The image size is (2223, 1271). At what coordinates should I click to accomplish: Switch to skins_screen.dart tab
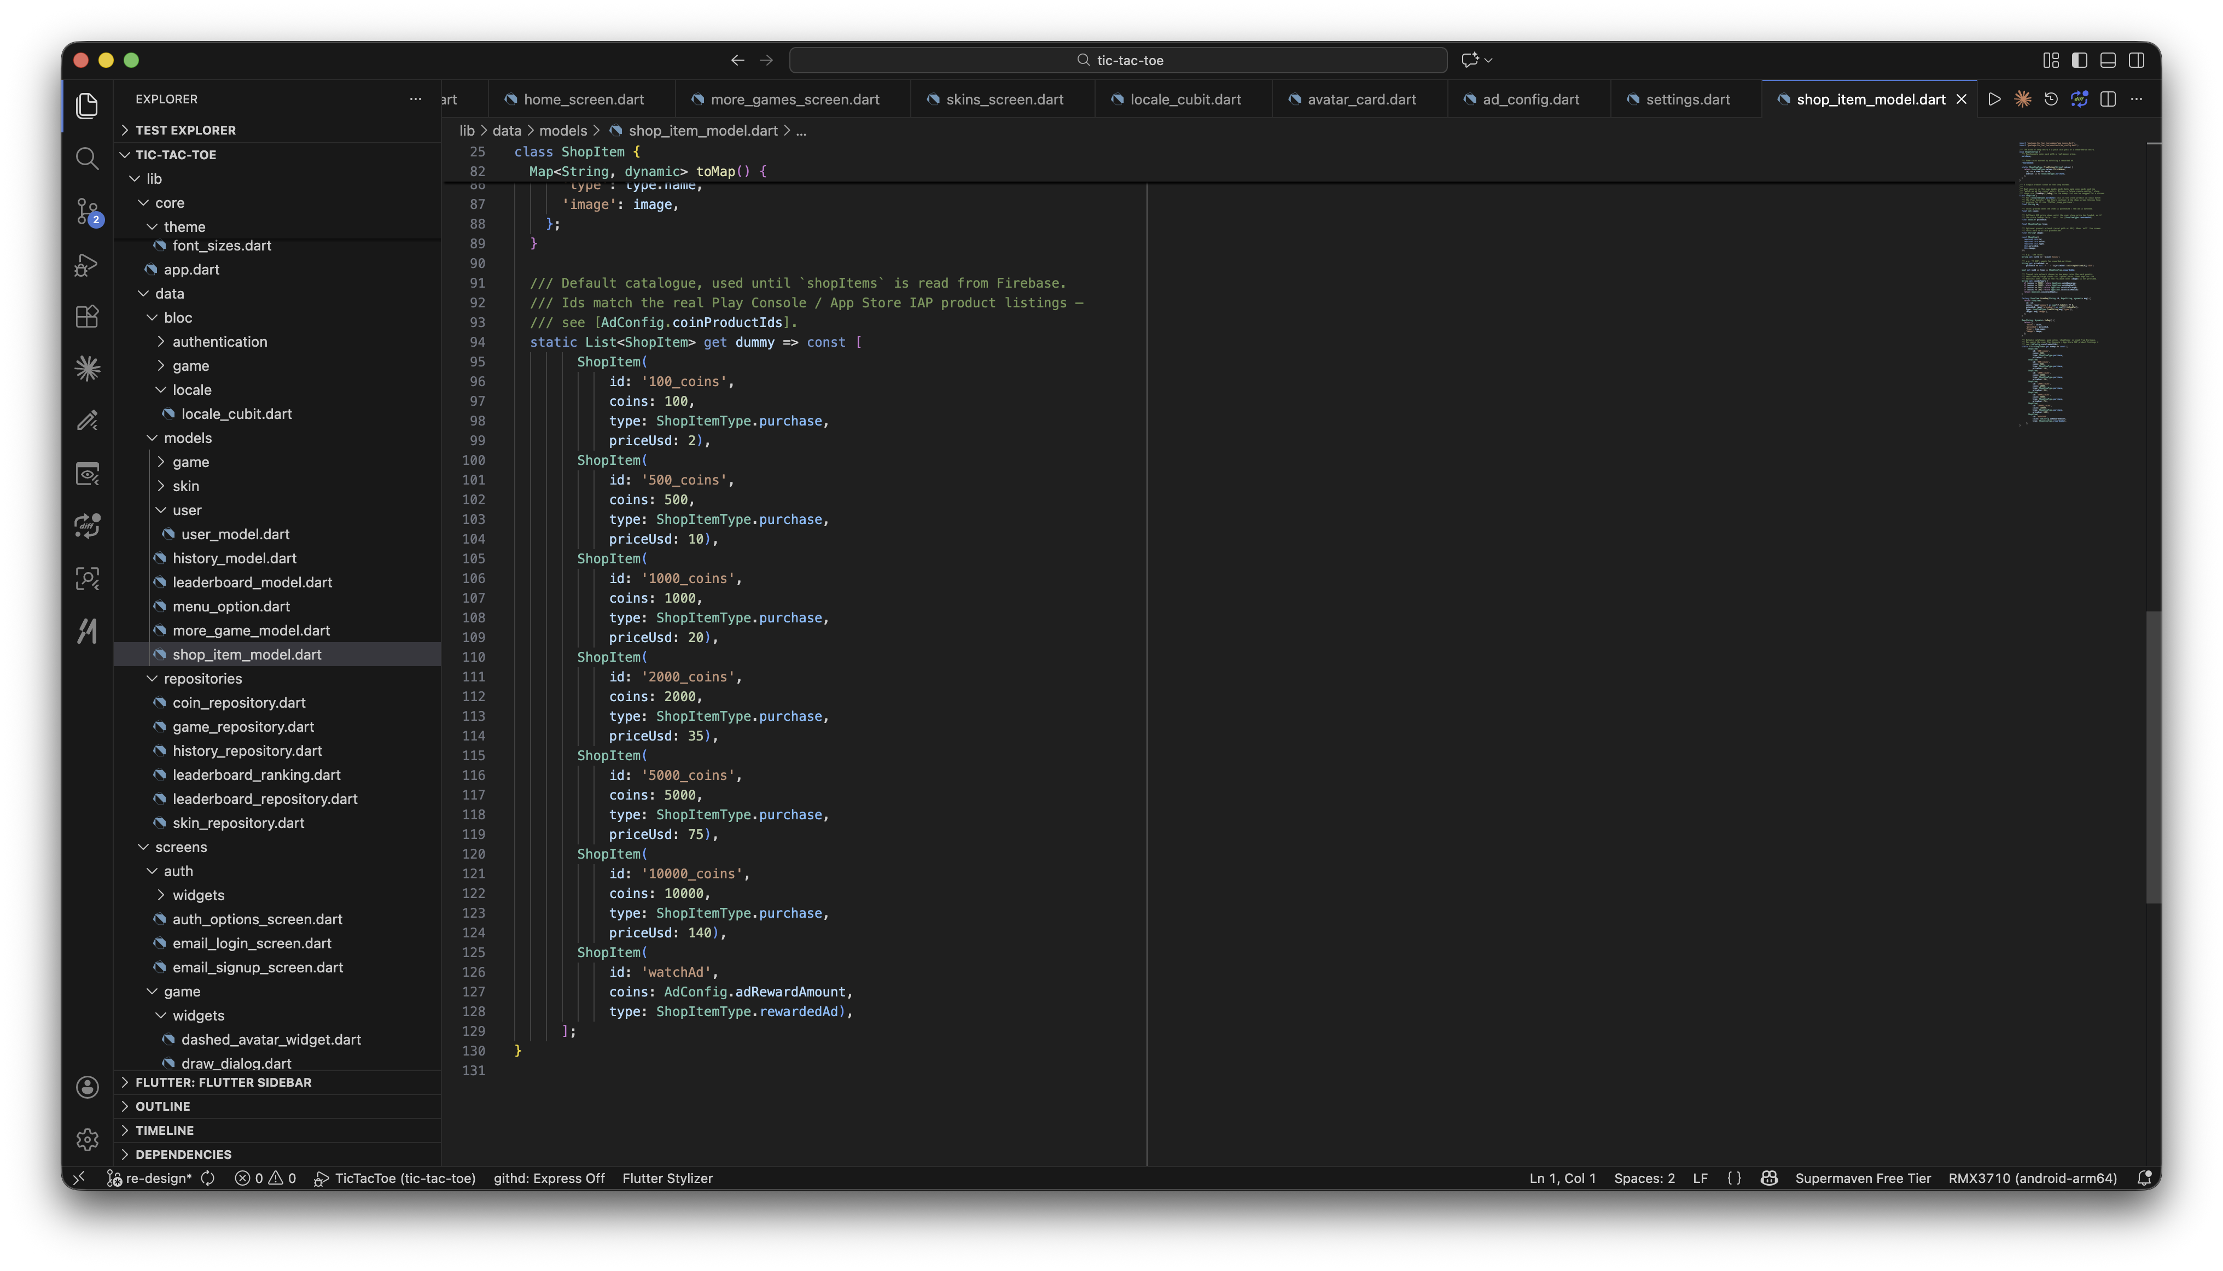[x=1004, y=100]
